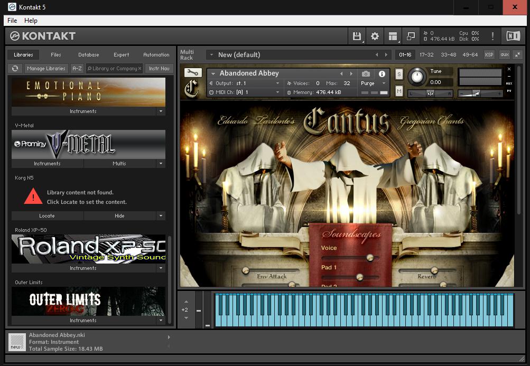The image size is (530, 366).
Task: Remove instrument with X icon in header
Action: tap(509, 69)
